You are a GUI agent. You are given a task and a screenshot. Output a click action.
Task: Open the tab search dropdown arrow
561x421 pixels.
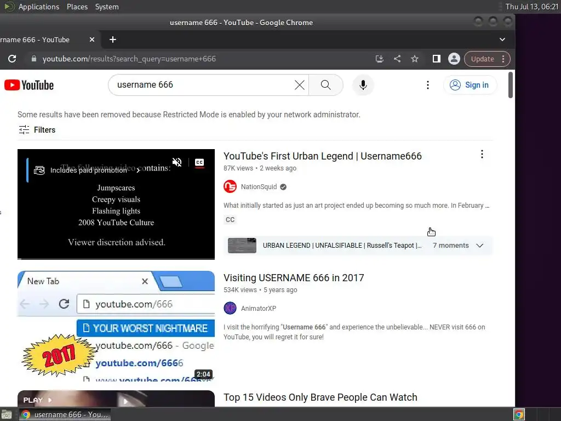point(502,39)
